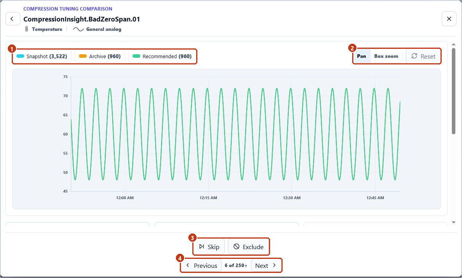Click the 45 value on the y-axis

[65, 191]
